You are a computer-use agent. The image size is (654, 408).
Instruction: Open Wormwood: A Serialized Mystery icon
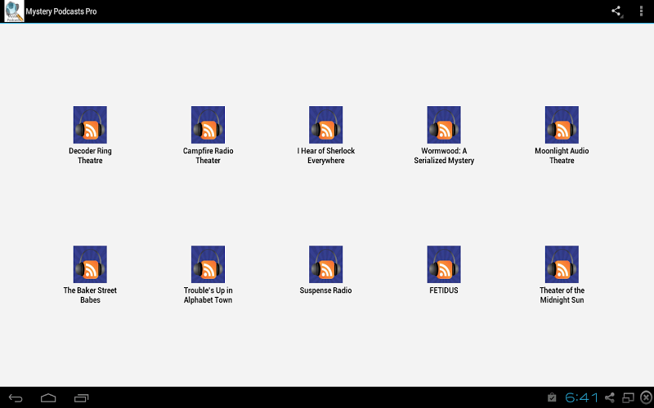coord(444,125)
